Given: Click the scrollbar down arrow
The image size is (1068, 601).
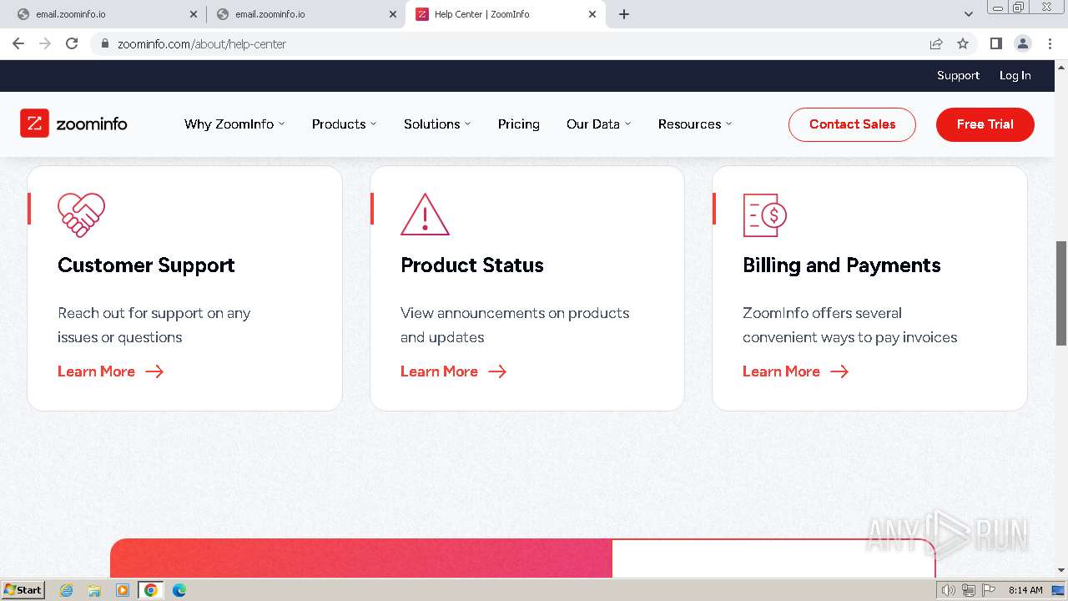Looking at the screenshot, I should [x=1061, y=571].
